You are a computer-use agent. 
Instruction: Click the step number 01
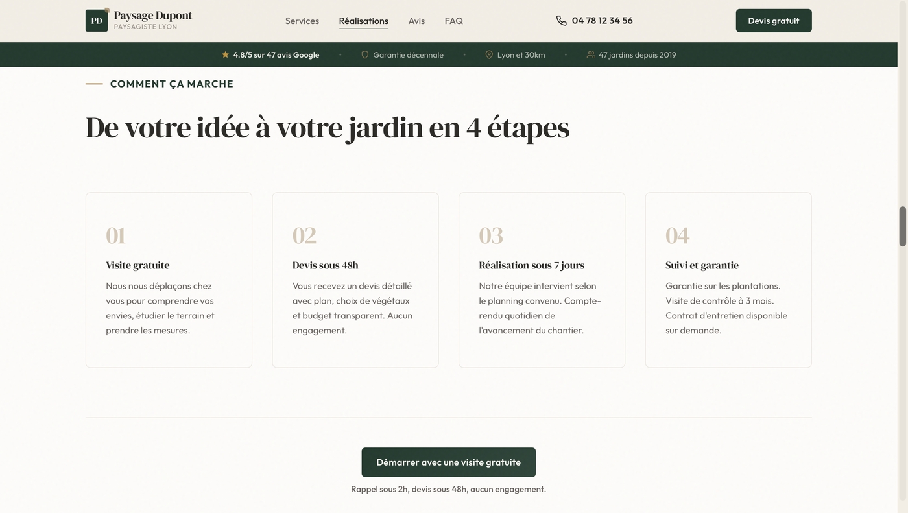coord(115,235)
